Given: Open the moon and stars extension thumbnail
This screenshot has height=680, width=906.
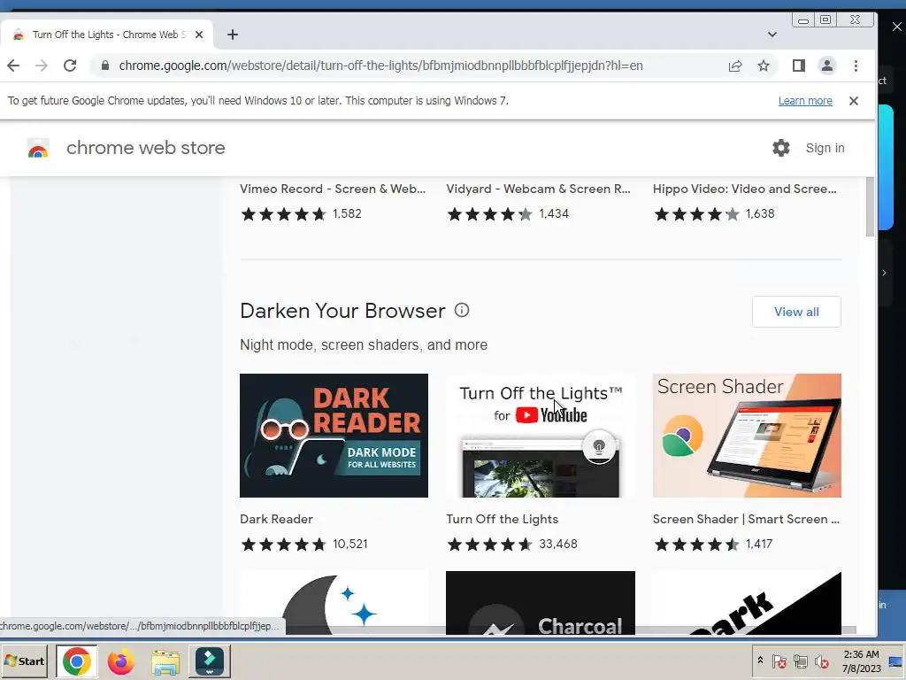Looking at the screenshot, I should (x=334, y=602).
